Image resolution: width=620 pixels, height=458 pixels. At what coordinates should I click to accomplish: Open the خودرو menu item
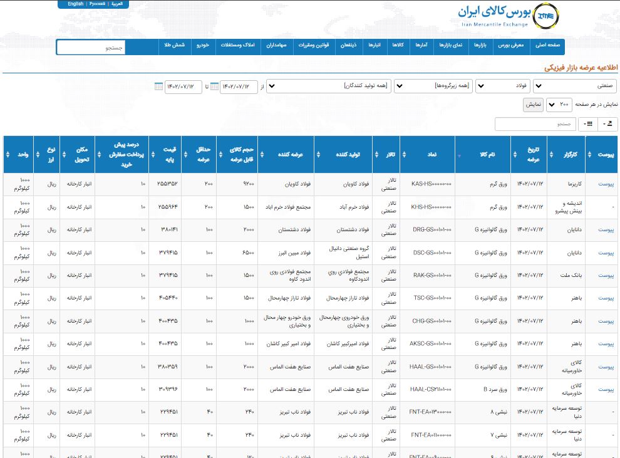[x=203, y=45]
